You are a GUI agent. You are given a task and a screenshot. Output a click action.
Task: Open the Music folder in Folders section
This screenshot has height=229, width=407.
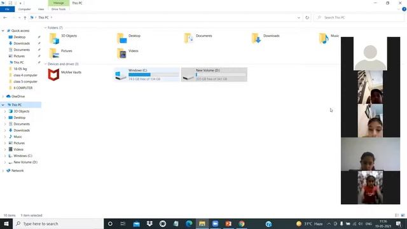point(324,38)
